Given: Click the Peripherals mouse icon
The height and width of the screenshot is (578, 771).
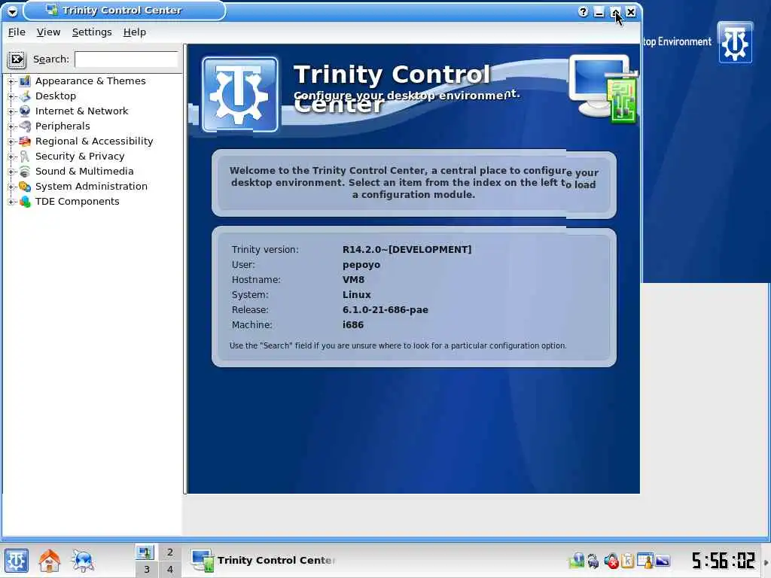Looking at the screenshot, I should (x=25, y=126).
